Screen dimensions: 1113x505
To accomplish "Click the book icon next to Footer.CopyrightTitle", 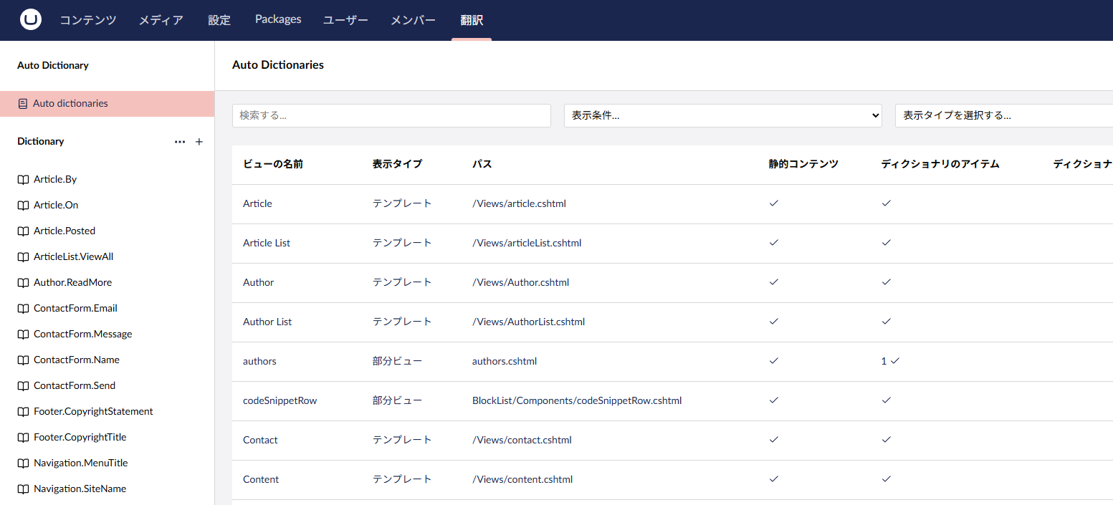I will click(23, 438).
